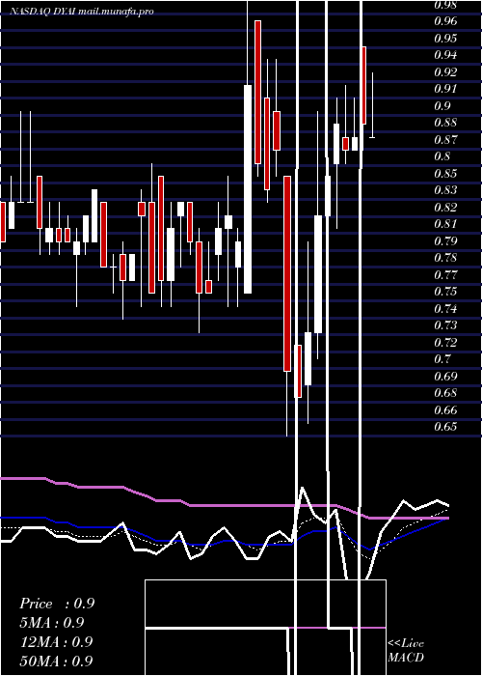
Task: Select the 0.82 price axis label
Action: pos(445,207)
